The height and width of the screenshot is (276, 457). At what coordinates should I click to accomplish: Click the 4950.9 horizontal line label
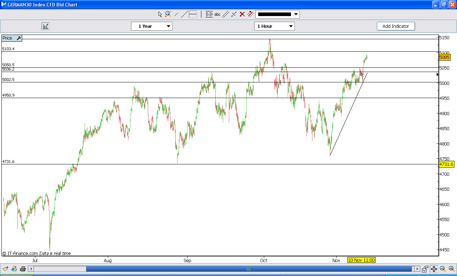[8, 95]
